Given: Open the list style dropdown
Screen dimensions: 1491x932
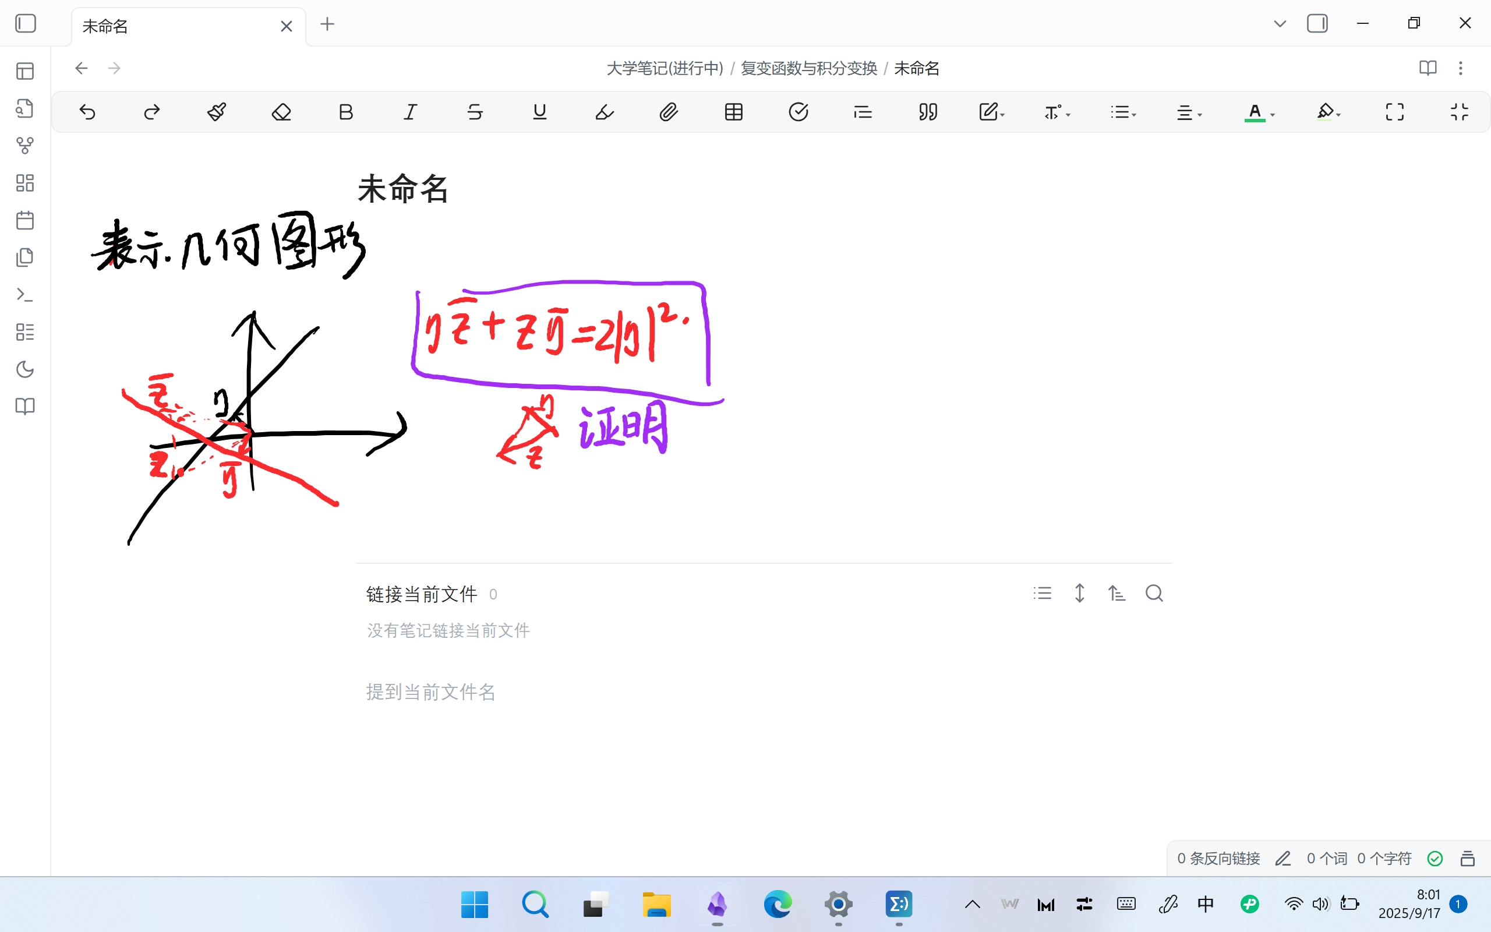Looking at the screenshot, I should [x=1122, y=112].
